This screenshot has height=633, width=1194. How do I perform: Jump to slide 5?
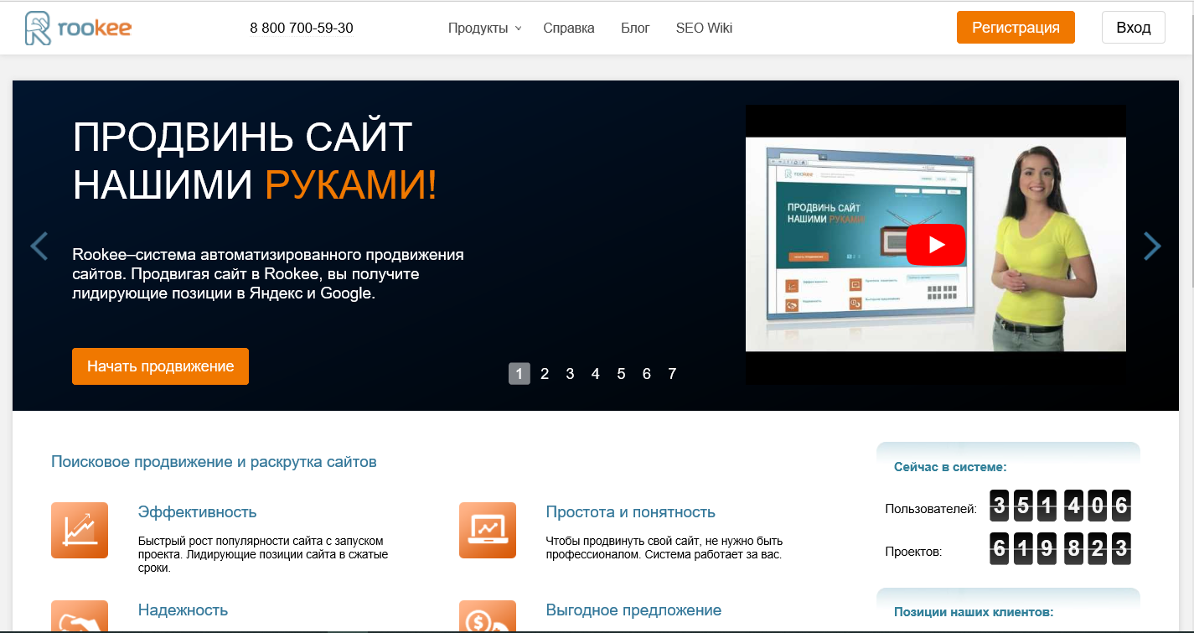[x=621, y=374]
